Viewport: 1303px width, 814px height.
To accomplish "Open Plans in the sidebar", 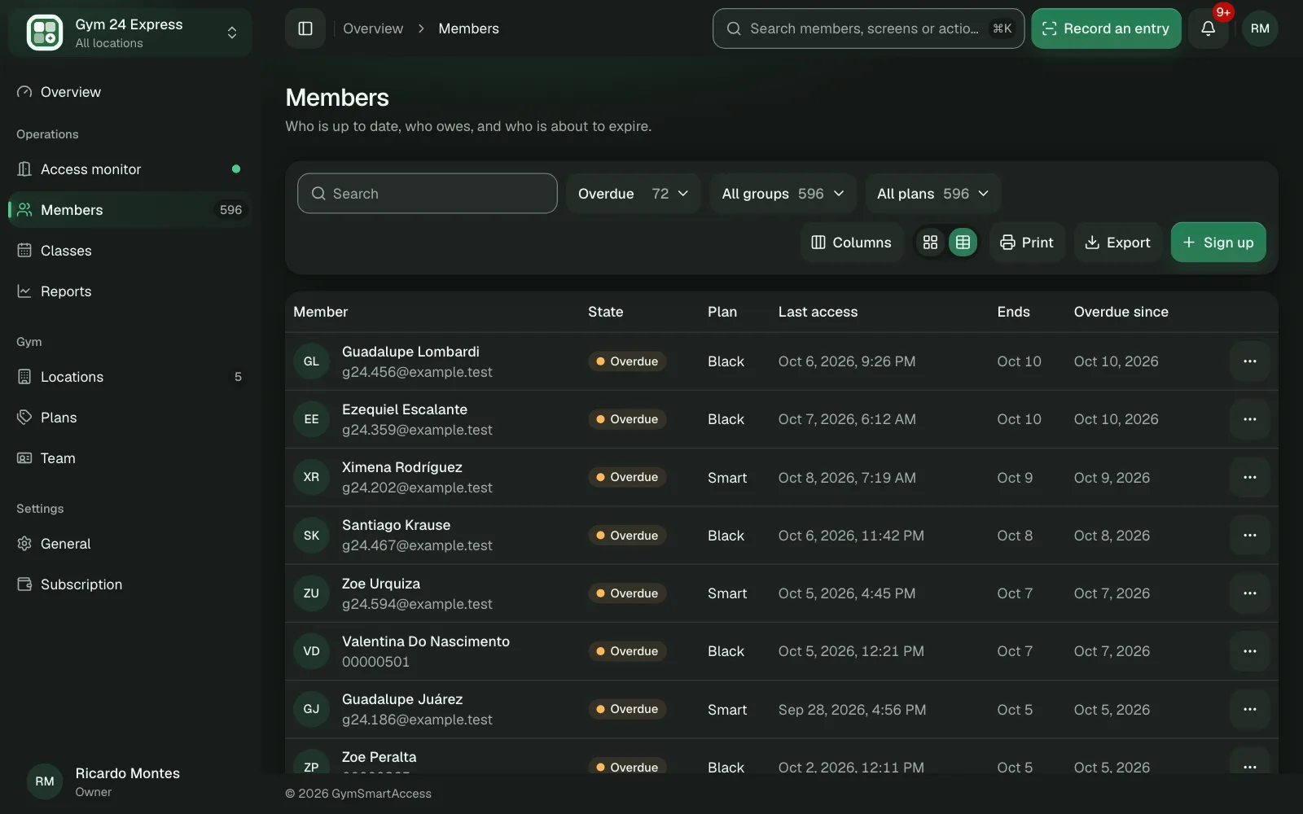I will (x=130, y=418).
